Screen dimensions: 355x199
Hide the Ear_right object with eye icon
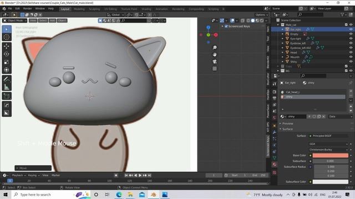[351, 29]
